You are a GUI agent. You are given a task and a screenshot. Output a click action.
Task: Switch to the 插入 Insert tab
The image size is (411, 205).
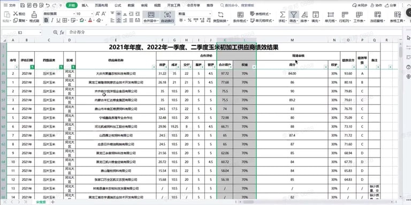click(x=85, y=5)
